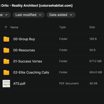The image size is (104, 104).
Task: Select the 00-Group Buy folder name
Action: coord(24,39)
